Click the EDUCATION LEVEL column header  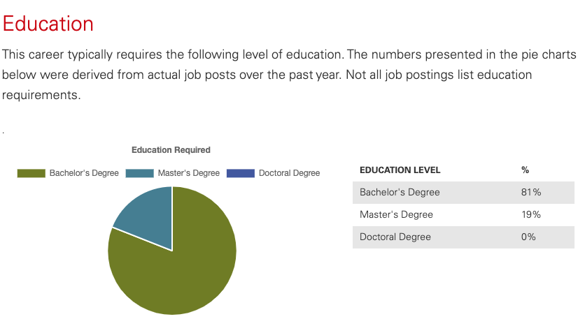(x=400, y=170)
